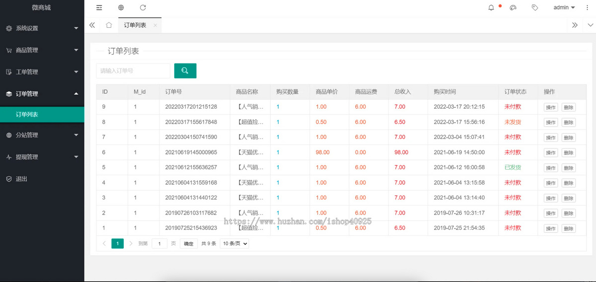This screenshot has width=596, height=282.
Task: Click 删除 for order 20220317201215128
Action: click(x=569, y=107)
